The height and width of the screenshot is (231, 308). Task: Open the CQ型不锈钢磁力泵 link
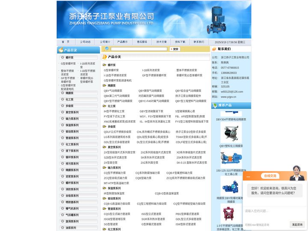click(115, 173)
